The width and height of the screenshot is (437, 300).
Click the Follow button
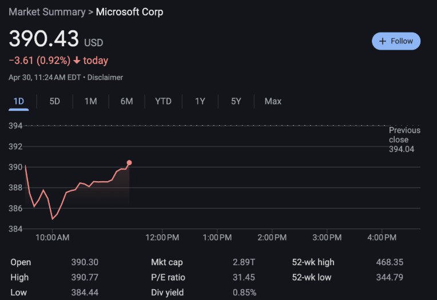pos(396,41)
